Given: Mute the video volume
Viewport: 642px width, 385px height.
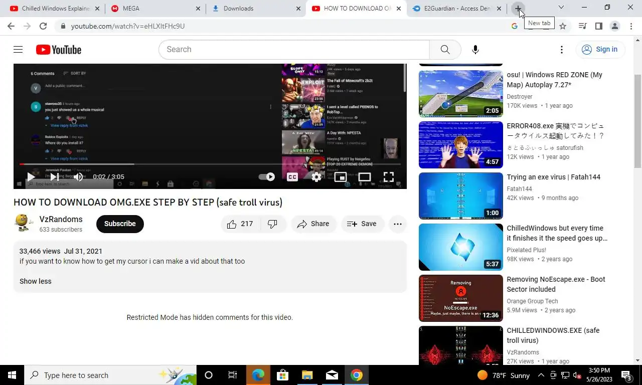Looking at the screenshot, I should [x=78, y=176].
